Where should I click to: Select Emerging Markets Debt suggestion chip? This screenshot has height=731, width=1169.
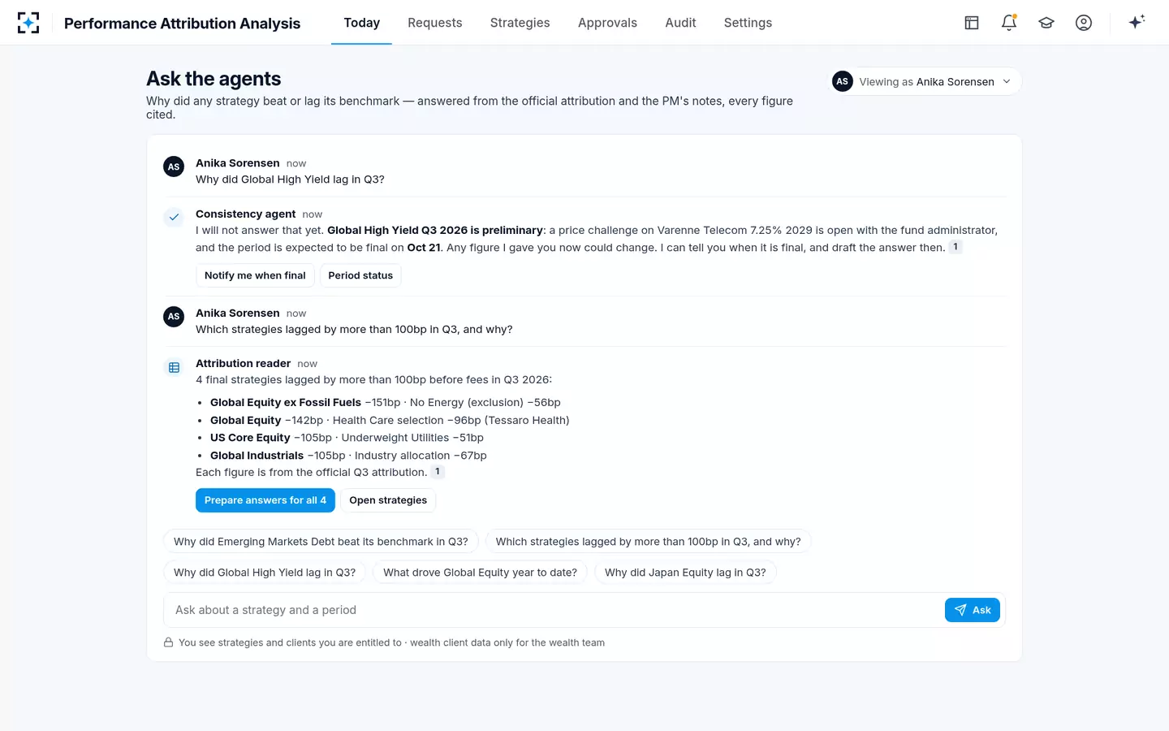click(321, 542)
